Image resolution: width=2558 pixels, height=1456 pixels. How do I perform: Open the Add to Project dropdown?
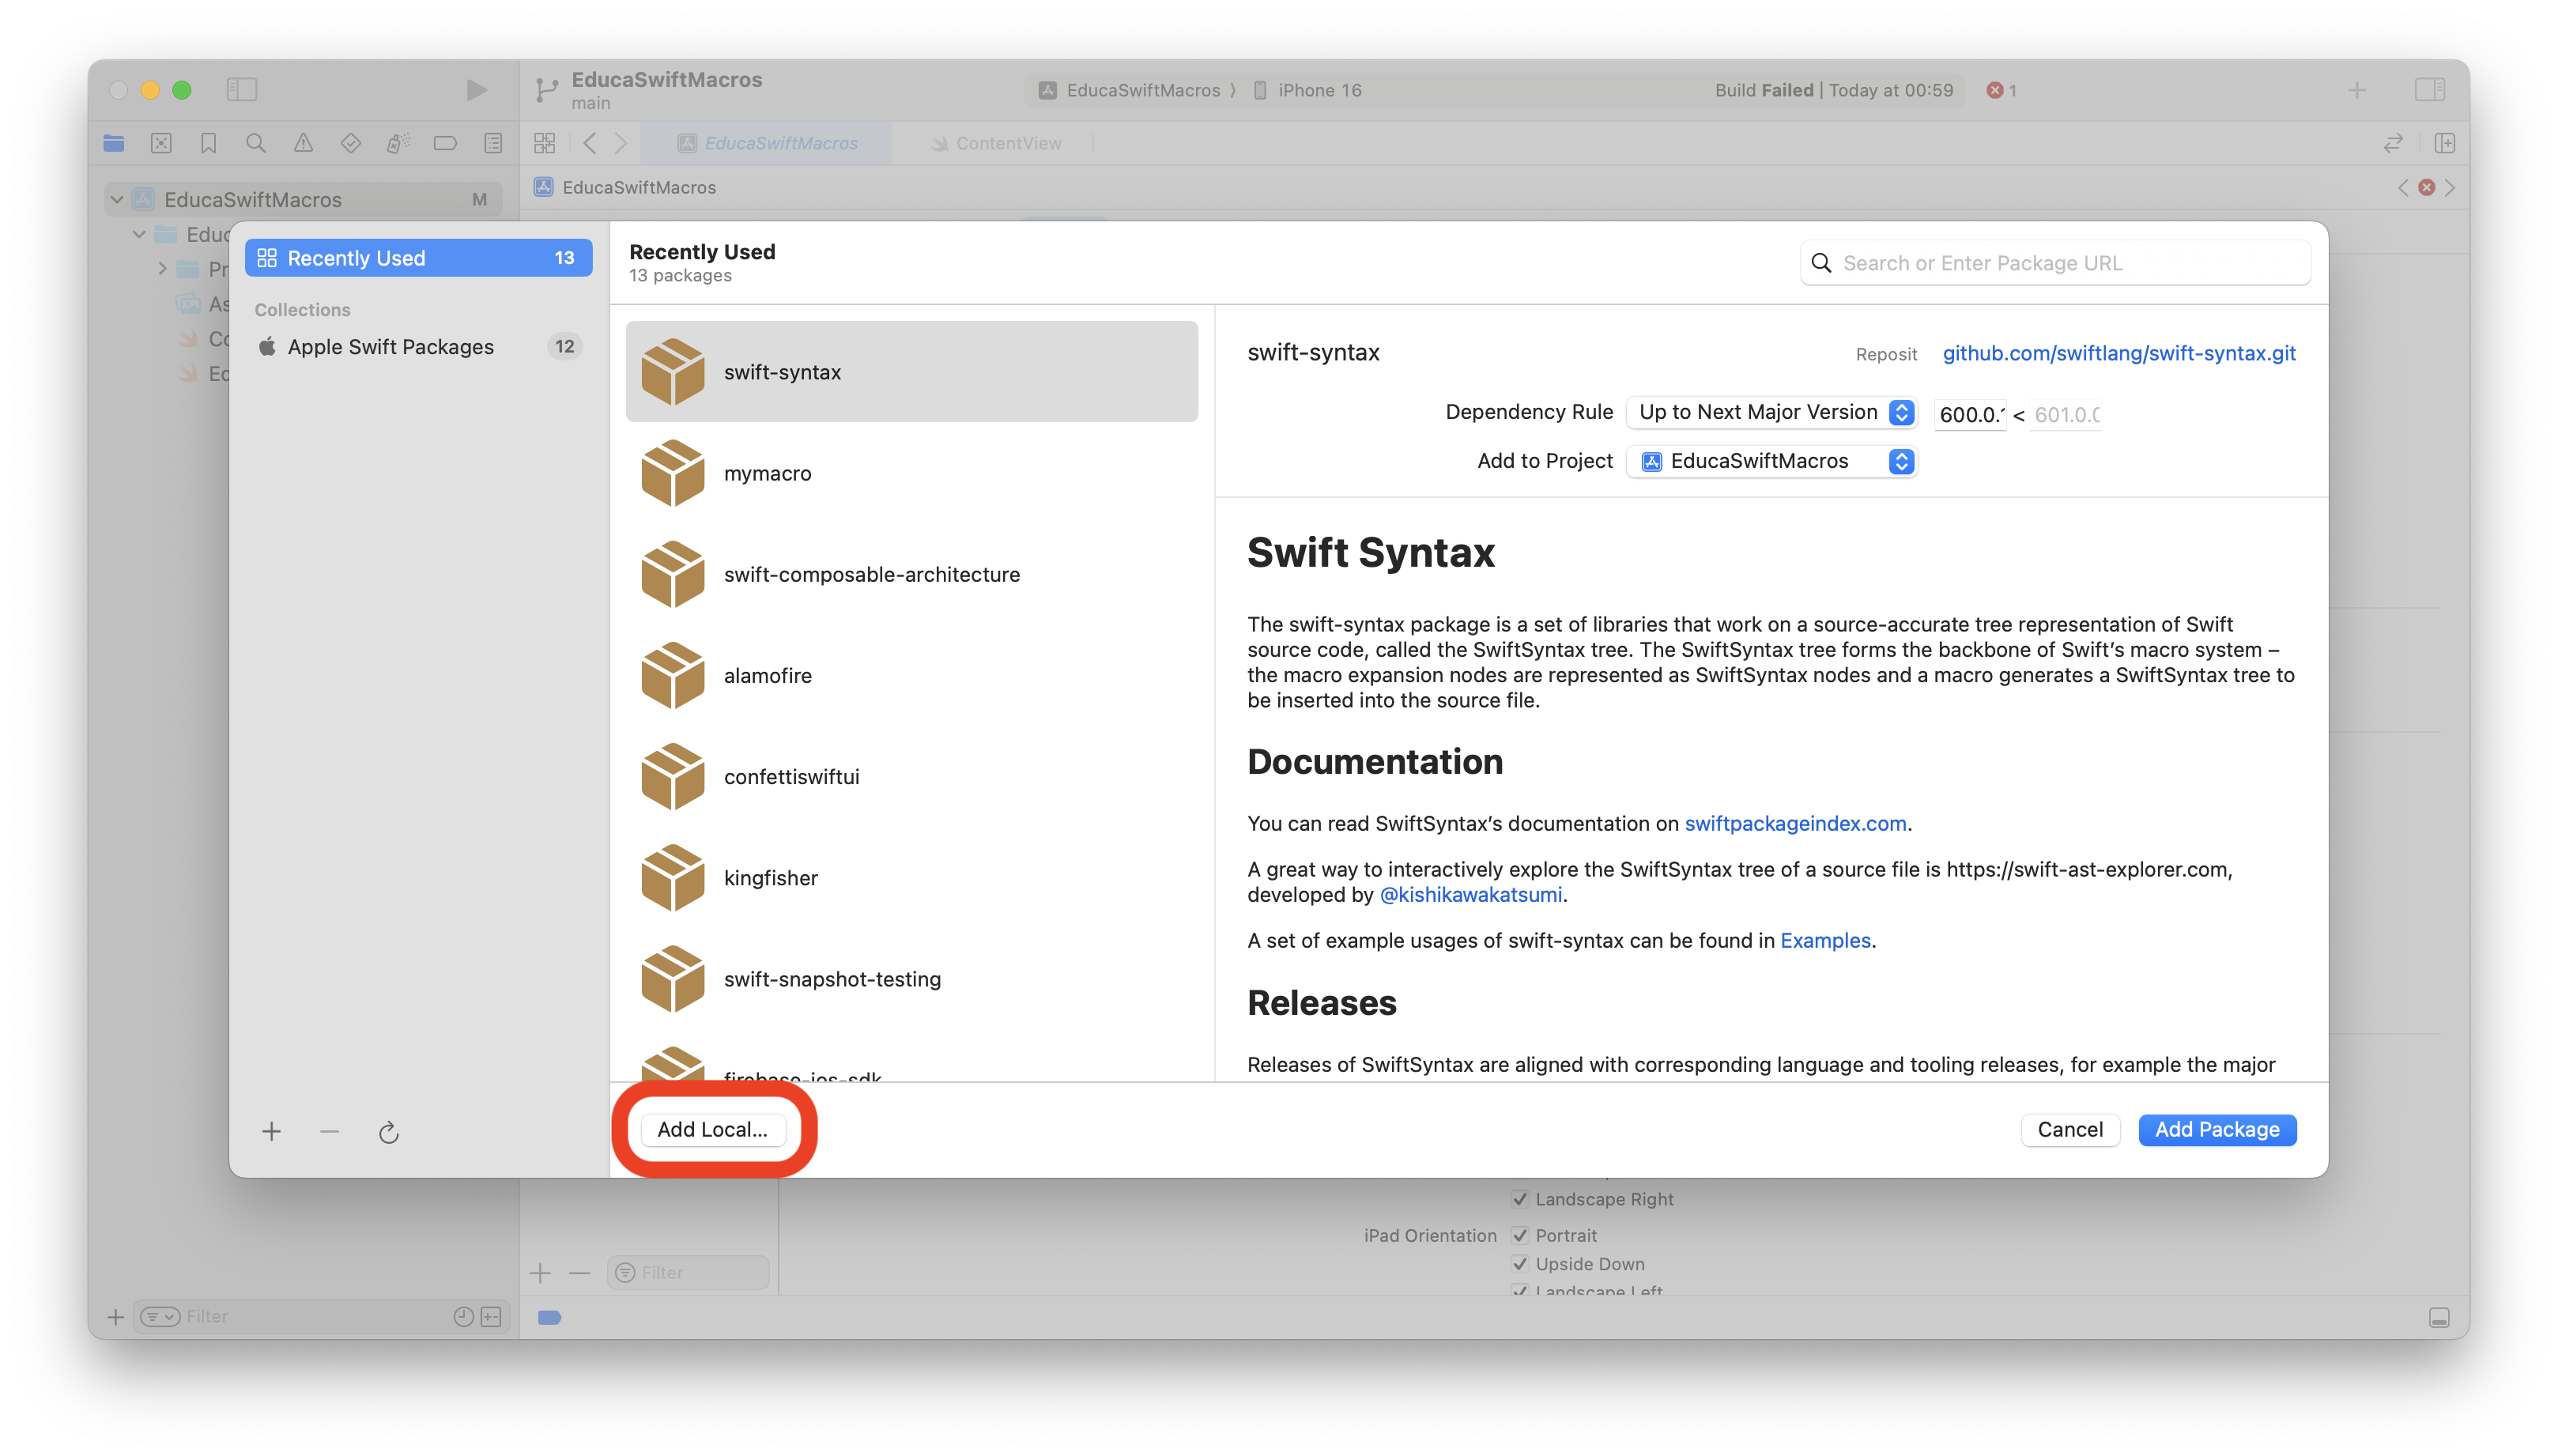click(x=1771, y=461)
